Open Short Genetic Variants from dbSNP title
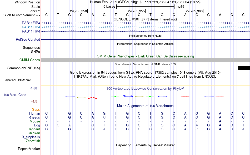This screenshot has width=250, height=155. (145, 64)
